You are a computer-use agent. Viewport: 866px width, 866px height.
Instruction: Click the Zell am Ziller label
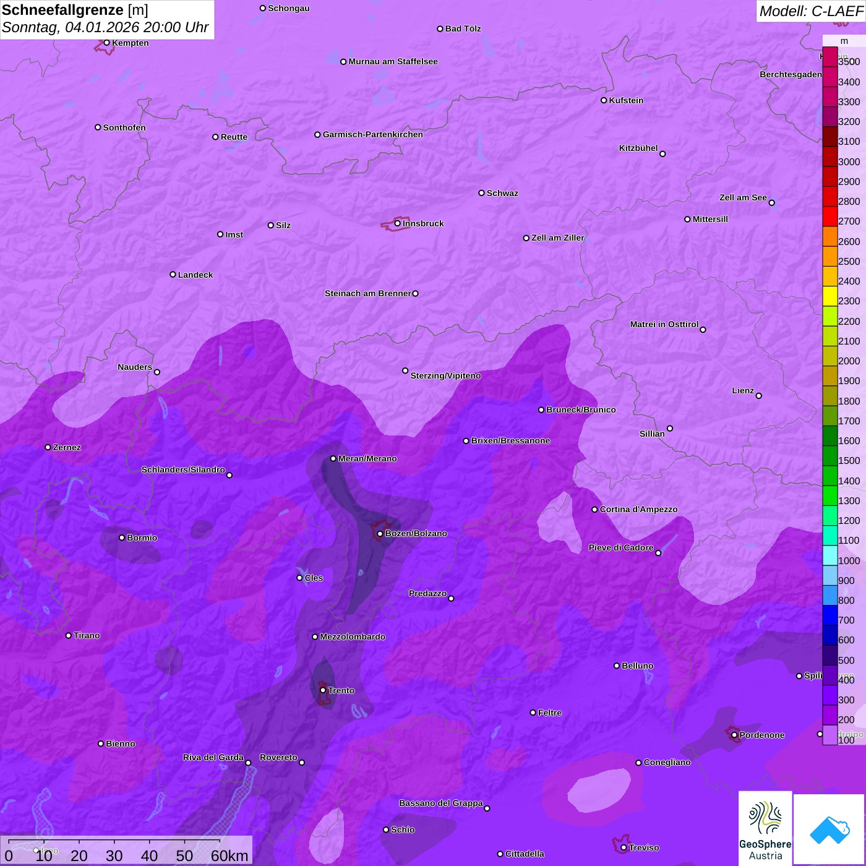pos(558,238)
